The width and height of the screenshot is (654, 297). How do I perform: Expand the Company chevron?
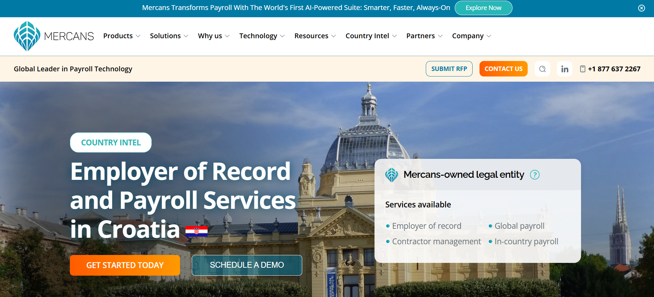(489, 36)
